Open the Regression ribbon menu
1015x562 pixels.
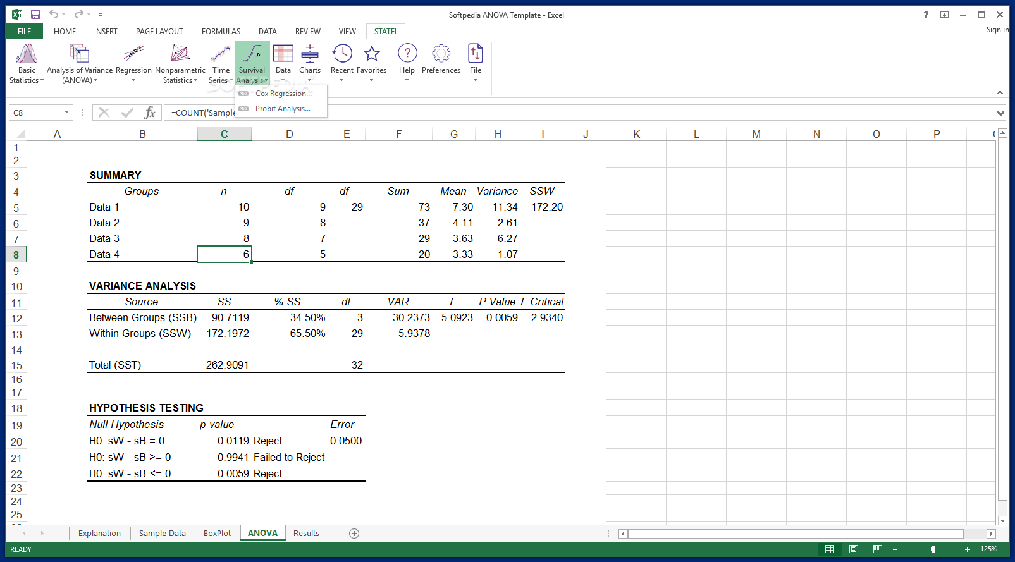133,63
